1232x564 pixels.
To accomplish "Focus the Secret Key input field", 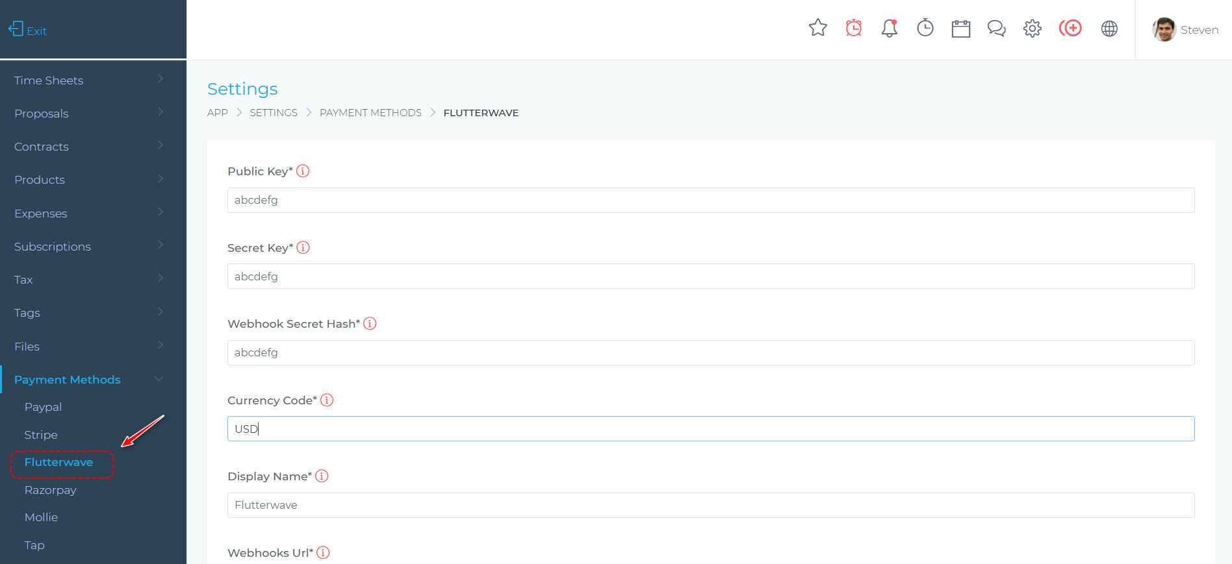I will tap(711, 276).
